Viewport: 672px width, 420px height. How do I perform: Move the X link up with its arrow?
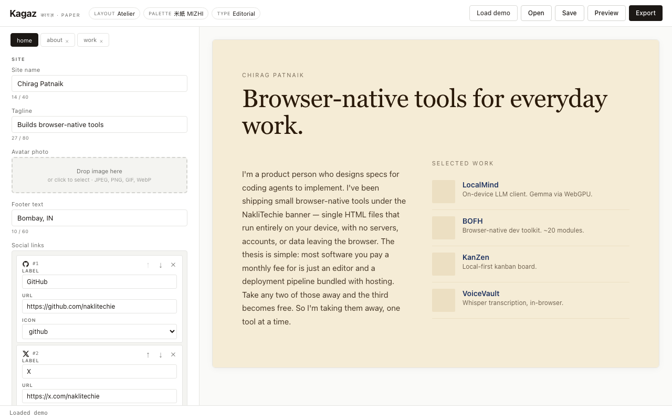(148, 355)
